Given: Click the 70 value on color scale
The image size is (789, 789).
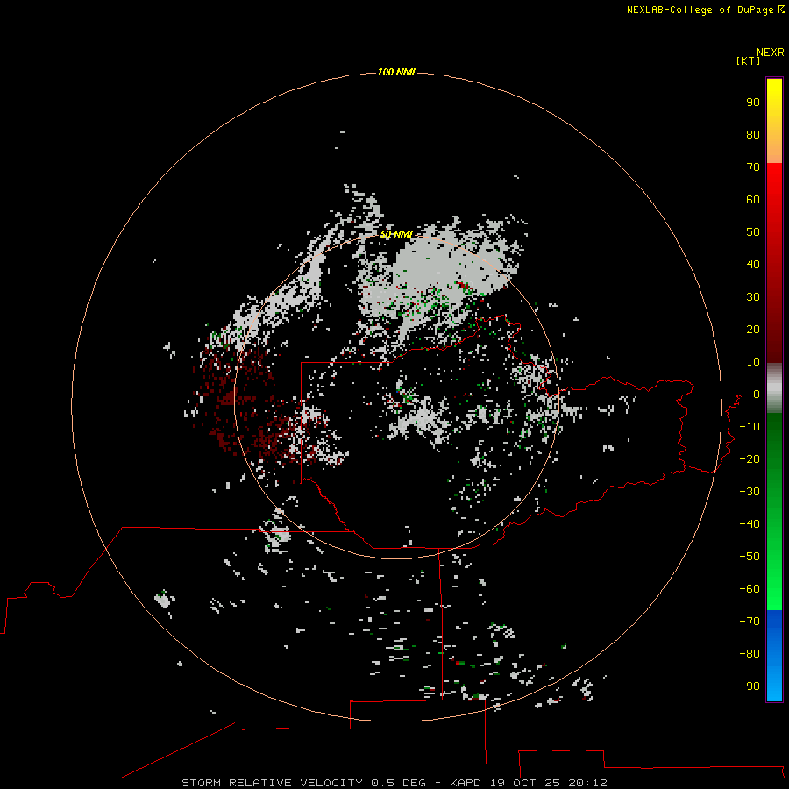Looking at the screenshot, I should click(x=753, y=167).
